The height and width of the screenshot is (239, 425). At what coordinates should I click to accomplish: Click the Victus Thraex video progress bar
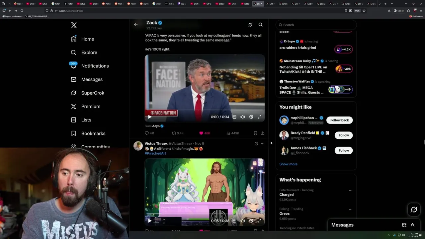[205, 214]
